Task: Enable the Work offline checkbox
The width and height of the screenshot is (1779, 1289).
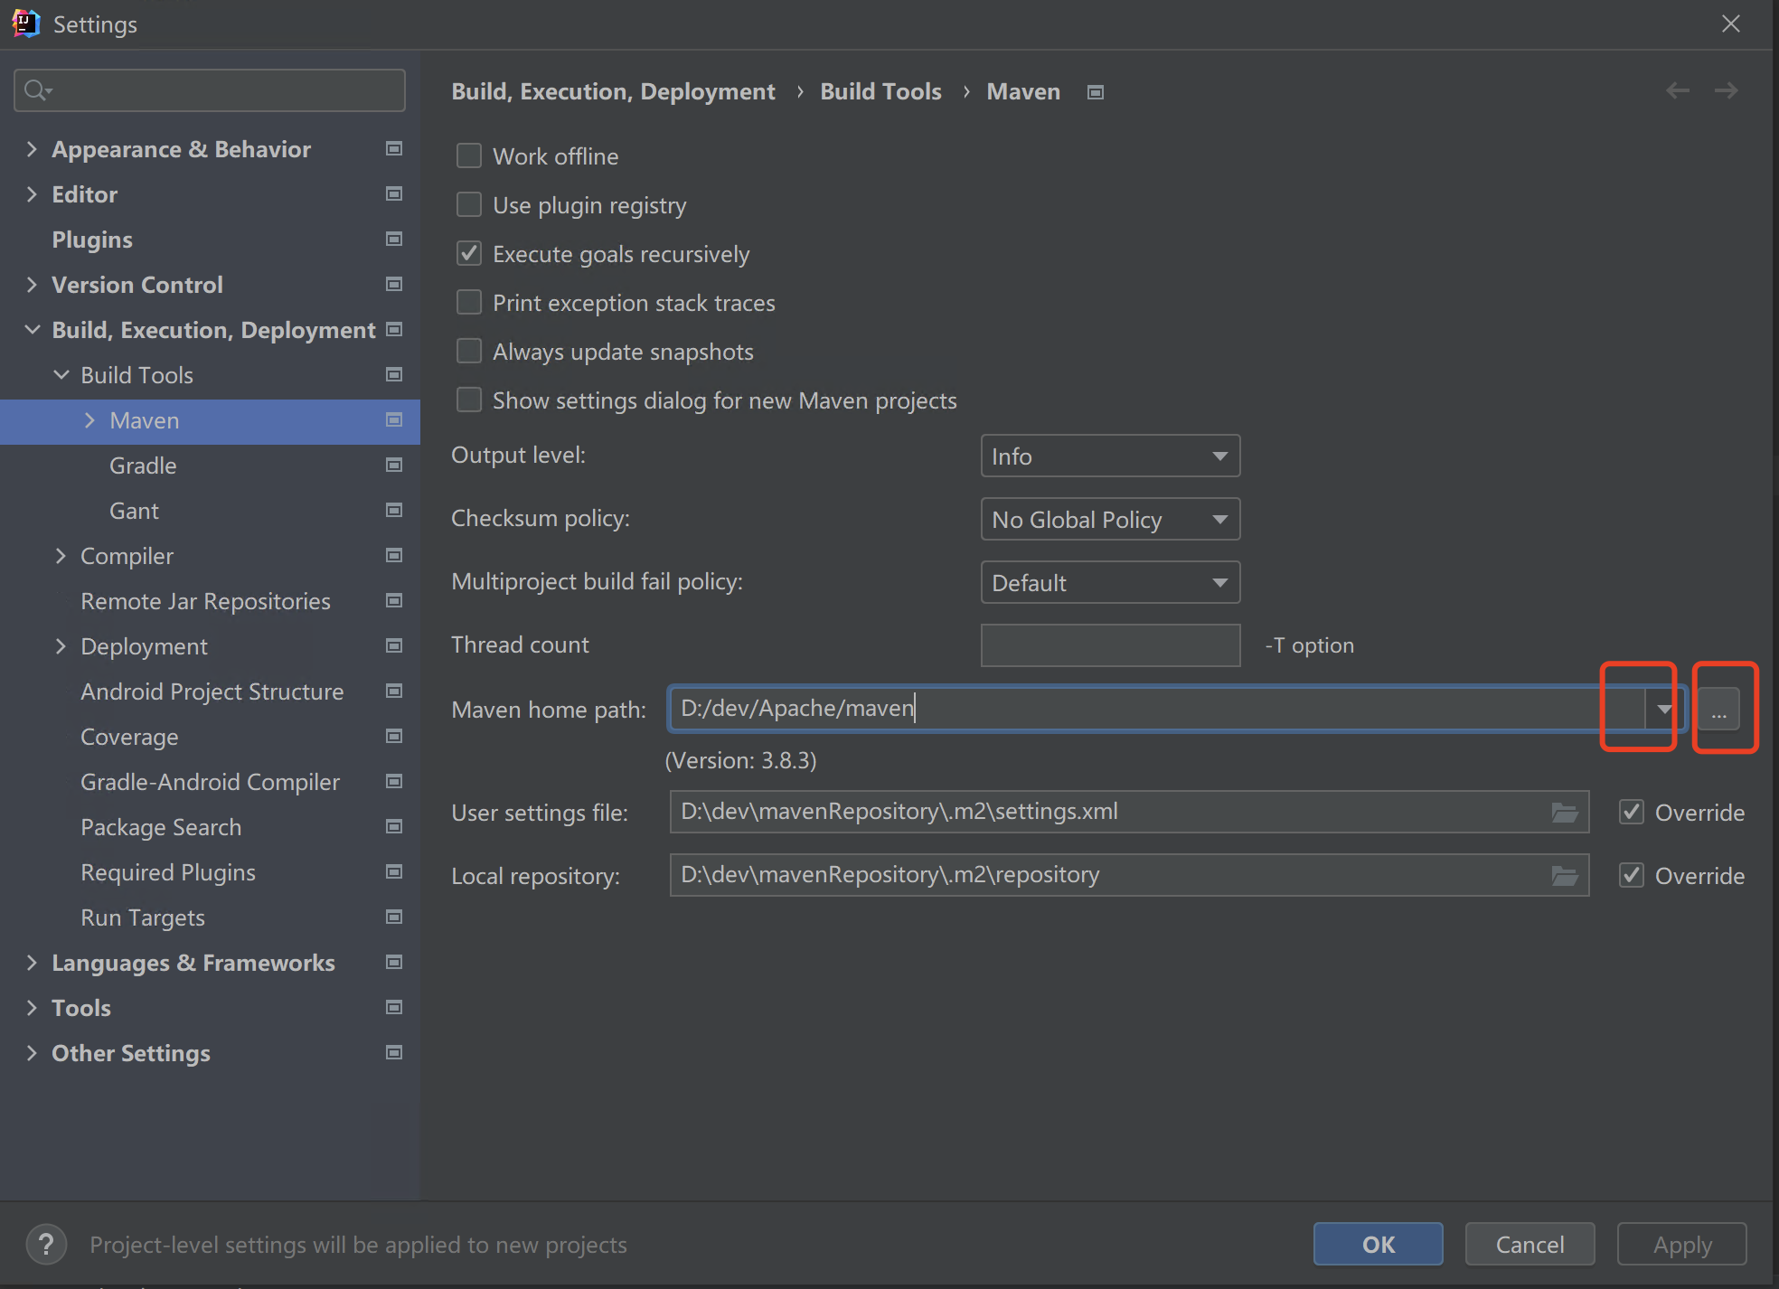Action: point(469,156)
